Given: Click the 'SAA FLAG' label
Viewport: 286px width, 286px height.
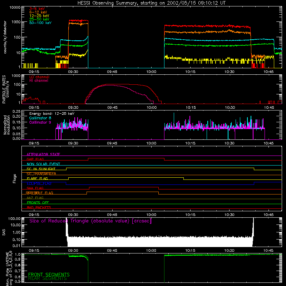Looking at the screenshot, I should pyautogui.click(x=35, y=188).
